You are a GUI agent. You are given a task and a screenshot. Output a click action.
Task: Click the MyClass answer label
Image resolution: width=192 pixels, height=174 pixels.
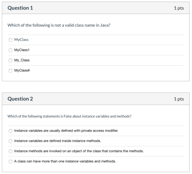coord(21,40)
